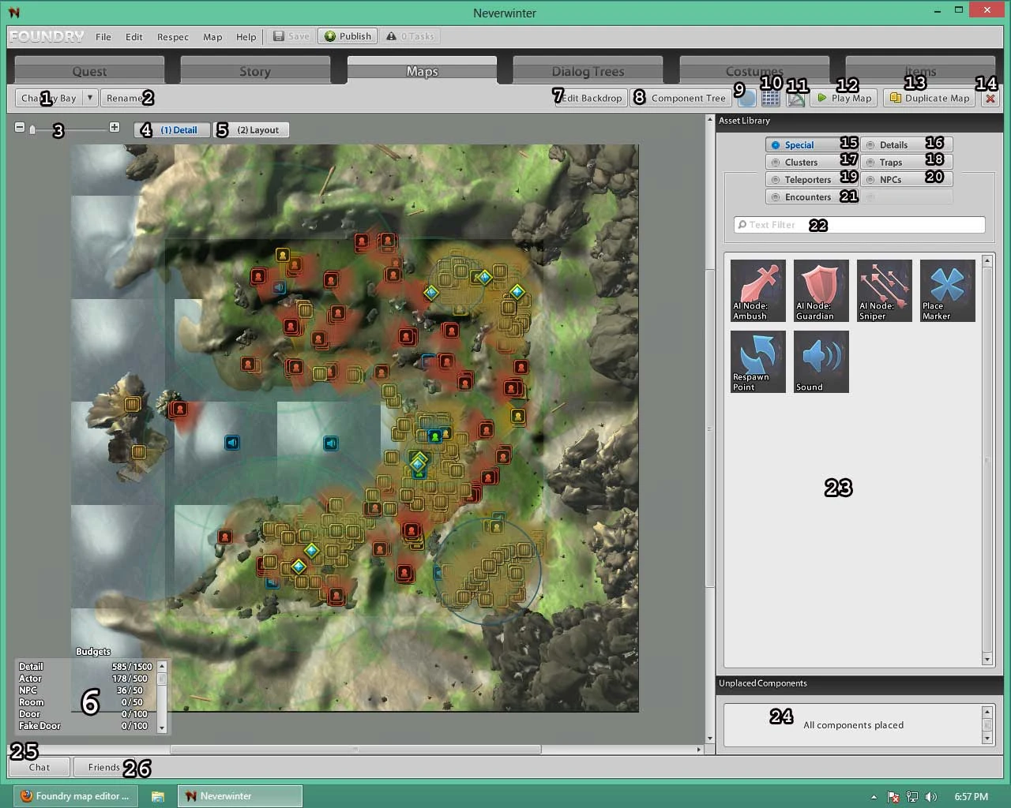Publish the quest with the Publish button
This screenshot has width=1011, height=808.
coord(348,36)
